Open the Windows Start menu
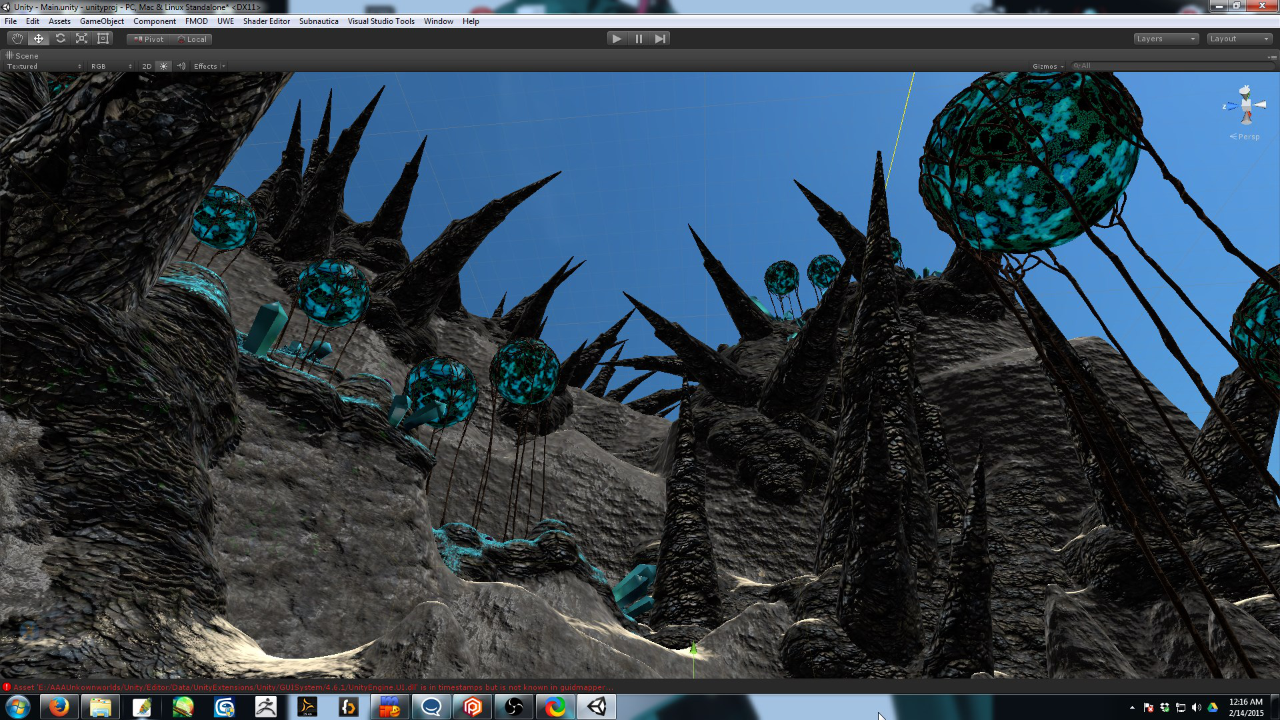1280x720 pixels. point(18,707)
